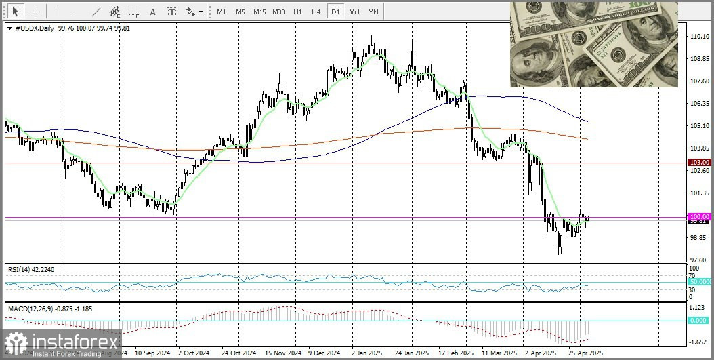The image size is (714, 360).
Task: Click the 97.60 price scale value
Action: (700, 260)
